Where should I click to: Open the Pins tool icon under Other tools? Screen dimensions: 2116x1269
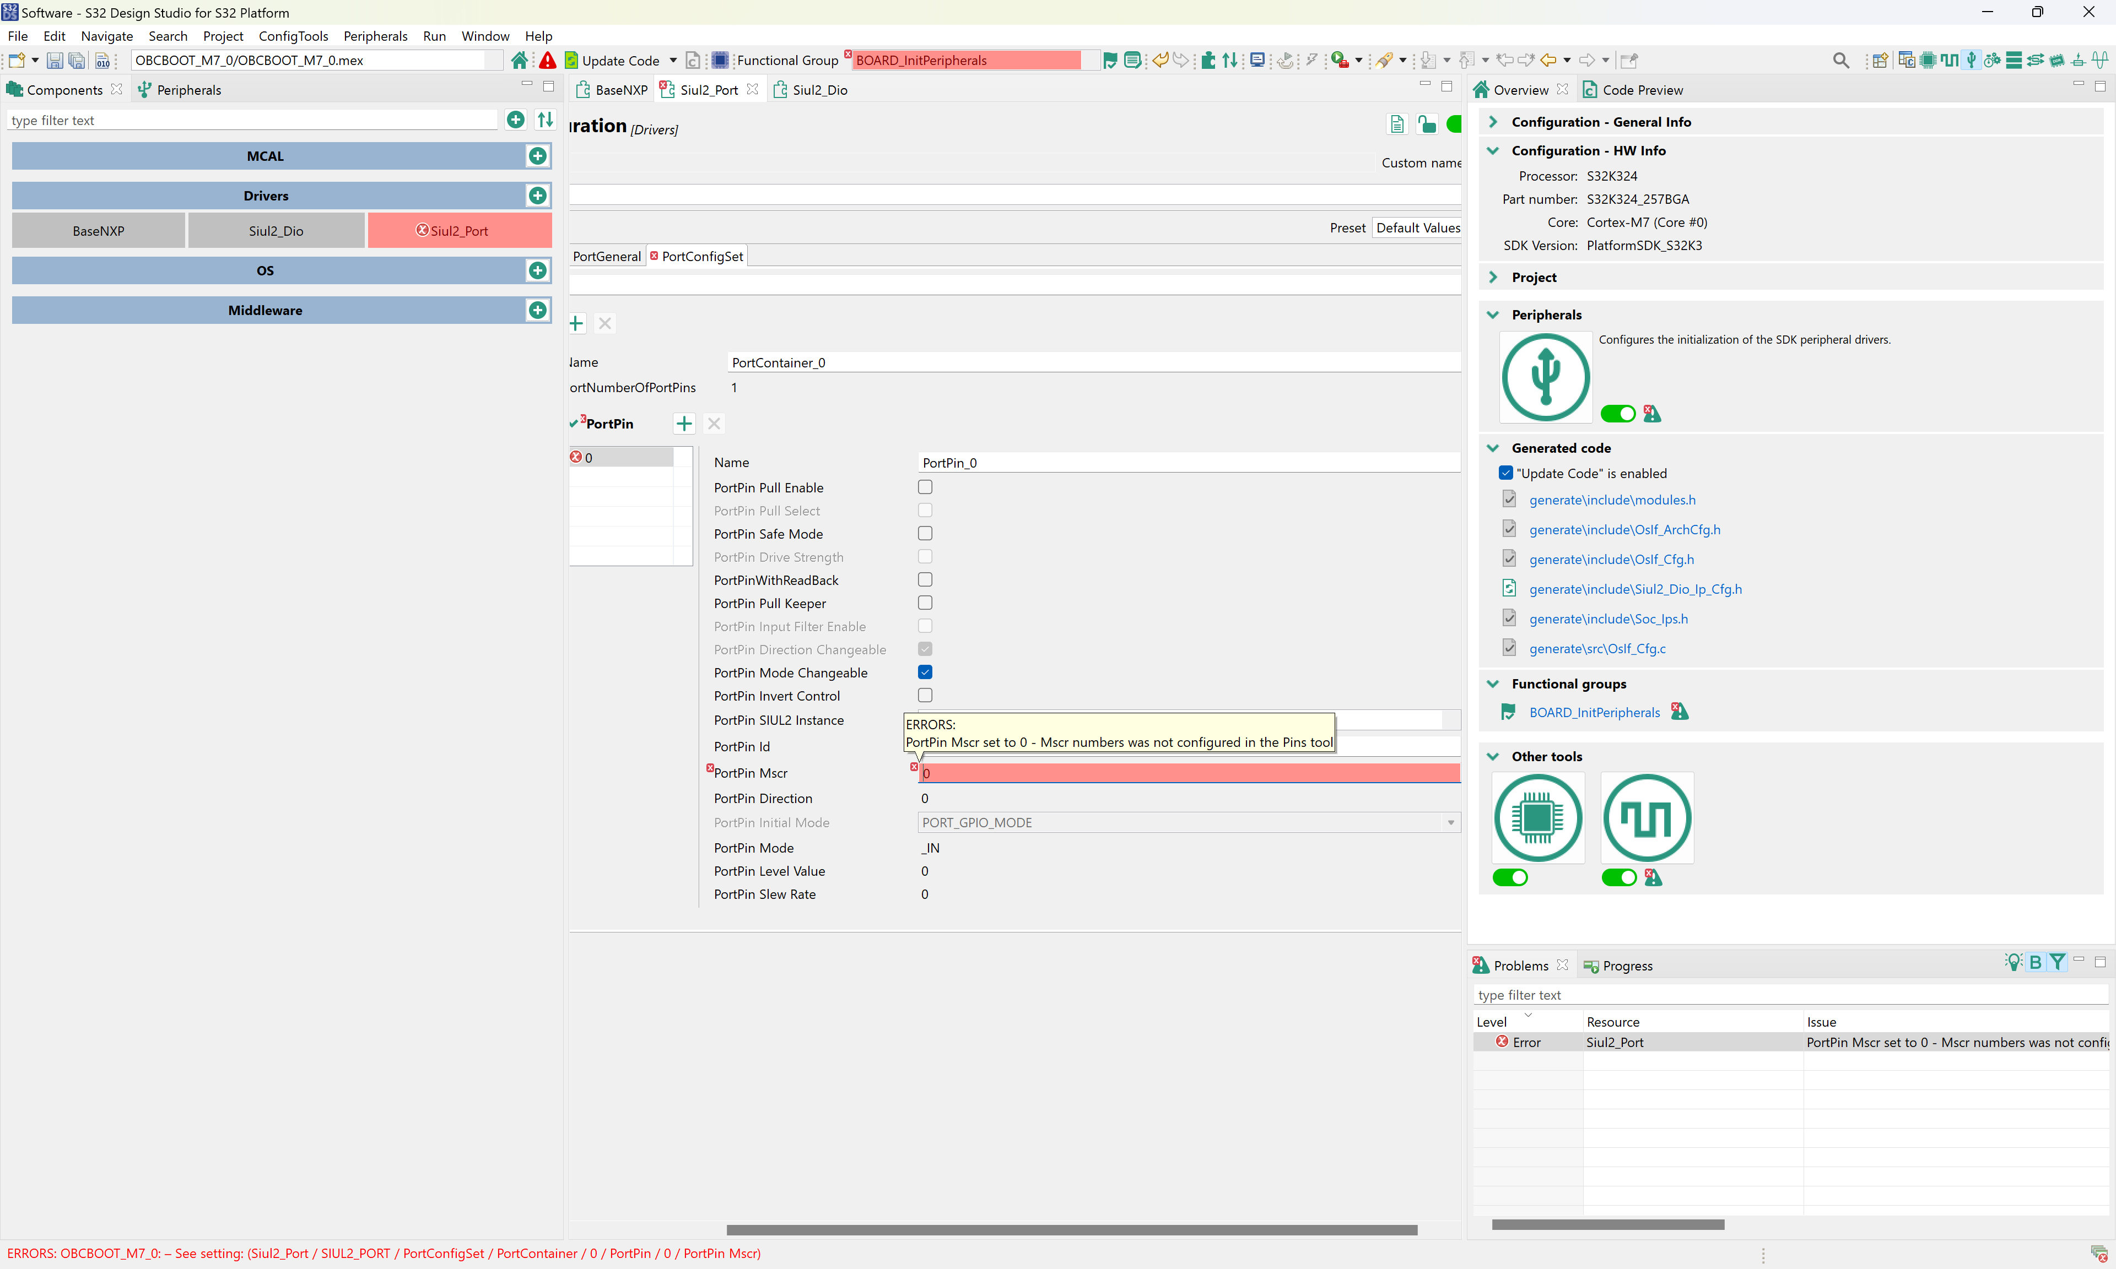pyautogui.click(x=1537, y=817)
